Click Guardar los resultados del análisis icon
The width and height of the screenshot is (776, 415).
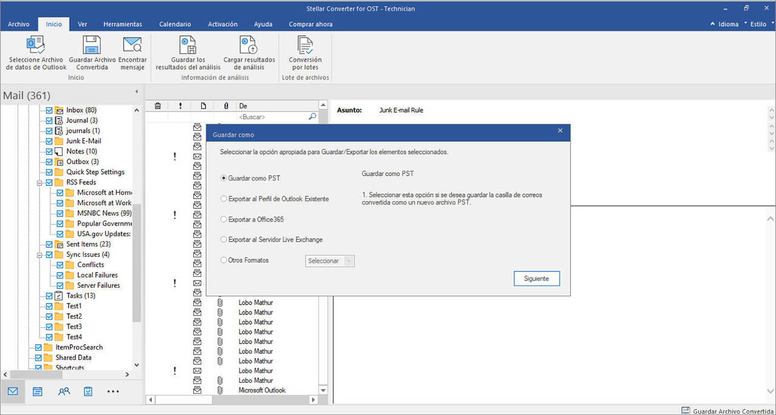click(188, 46)
